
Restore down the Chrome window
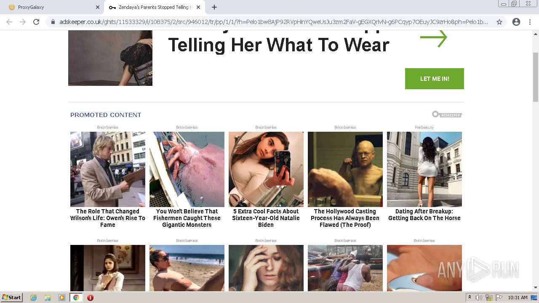pos(514,4)
